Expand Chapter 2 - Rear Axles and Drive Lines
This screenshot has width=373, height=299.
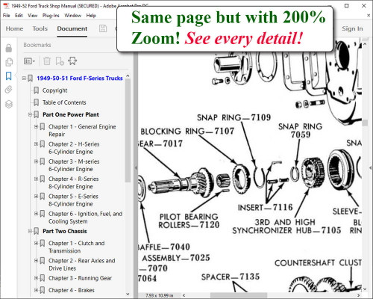[x=36, y=261]
